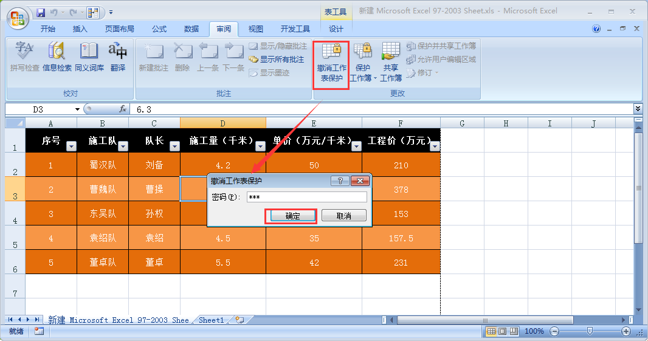Image resolution: width=648 pixels, height=341 pixels.
Task: Zoom in with plus button
Action: click(626, 331)
